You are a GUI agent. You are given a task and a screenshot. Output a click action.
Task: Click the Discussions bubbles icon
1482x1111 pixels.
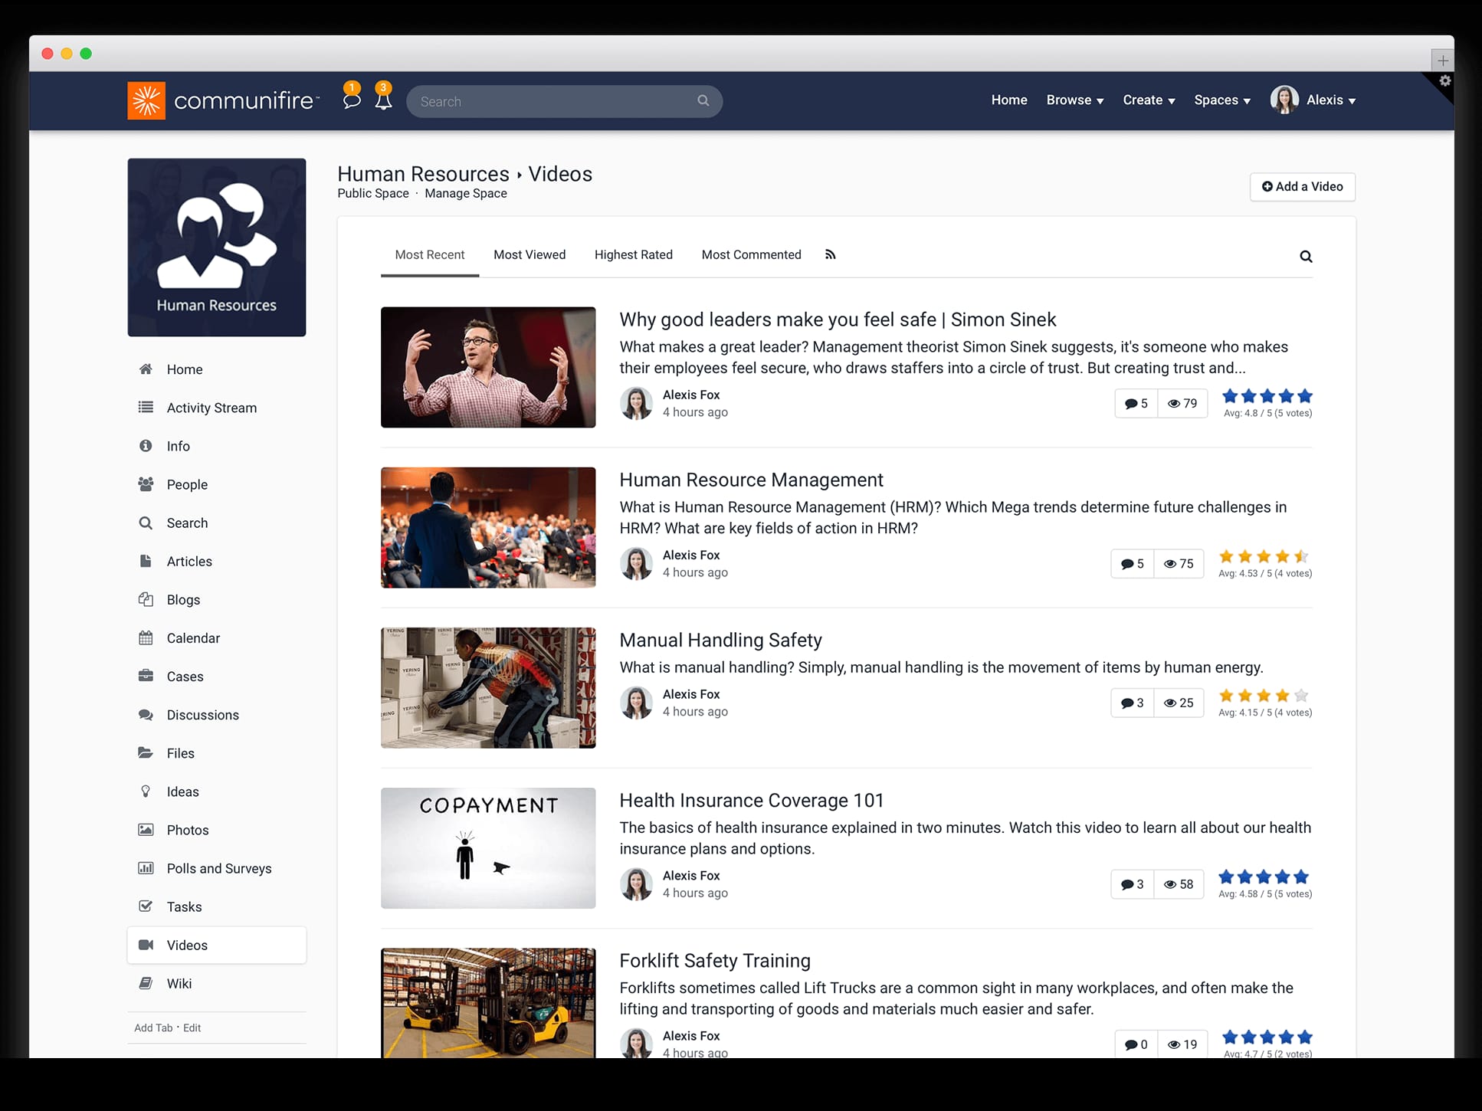tap(146, 714)
